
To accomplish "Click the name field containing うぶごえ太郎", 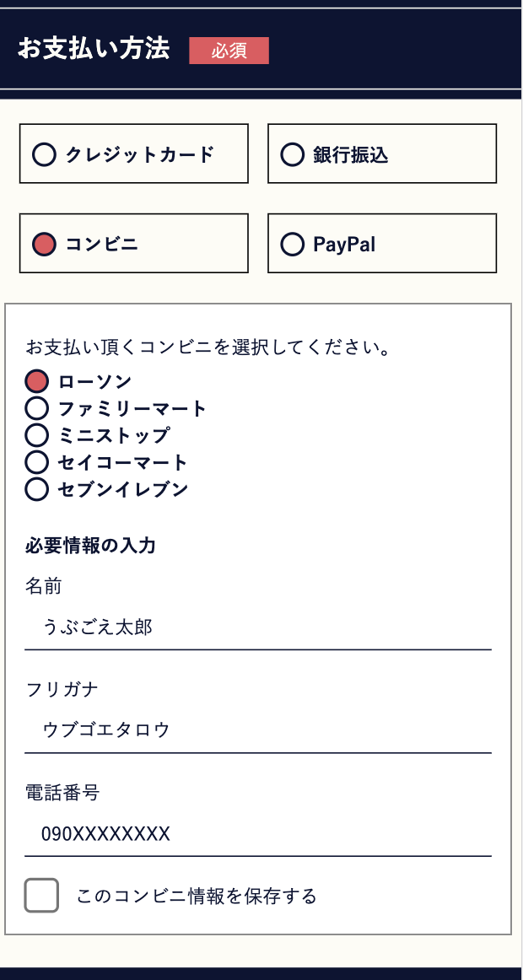I will pos(257,627).
